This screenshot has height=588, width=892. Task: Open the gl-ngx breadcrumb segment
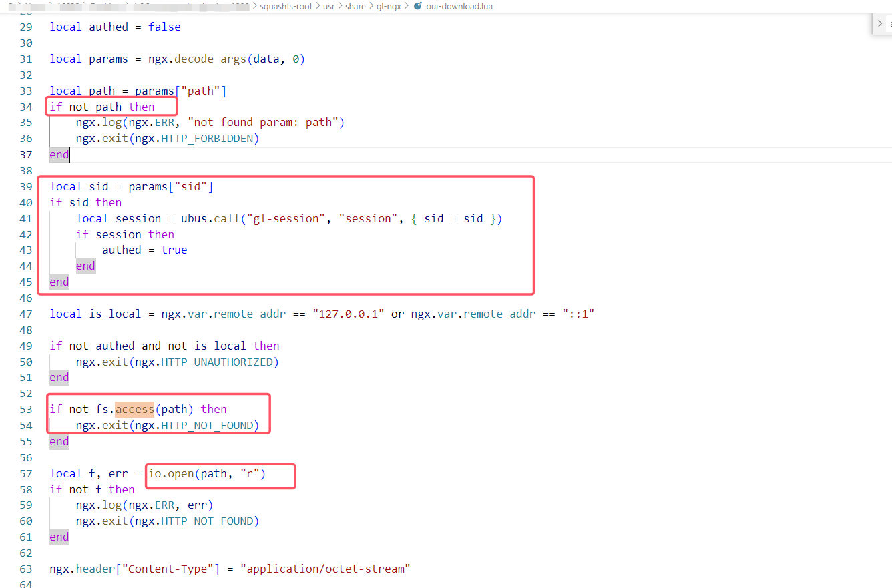click(x=389, y=6)
